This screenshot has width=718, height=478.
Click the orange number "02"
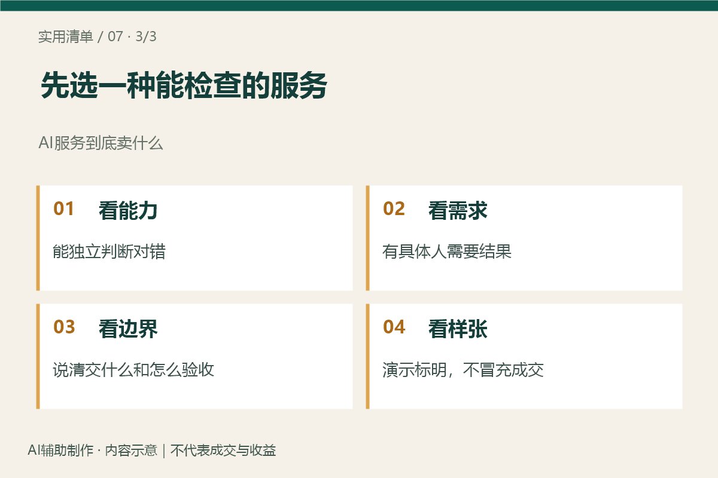[394, 209]
